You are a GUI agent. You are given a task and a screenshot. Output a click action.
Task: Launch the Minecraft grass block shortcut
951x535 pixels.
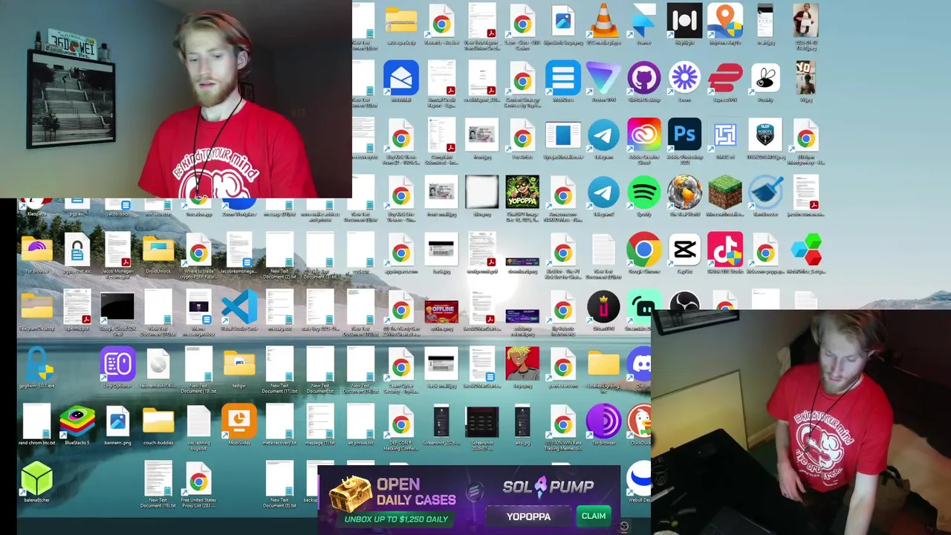[725, 193]
